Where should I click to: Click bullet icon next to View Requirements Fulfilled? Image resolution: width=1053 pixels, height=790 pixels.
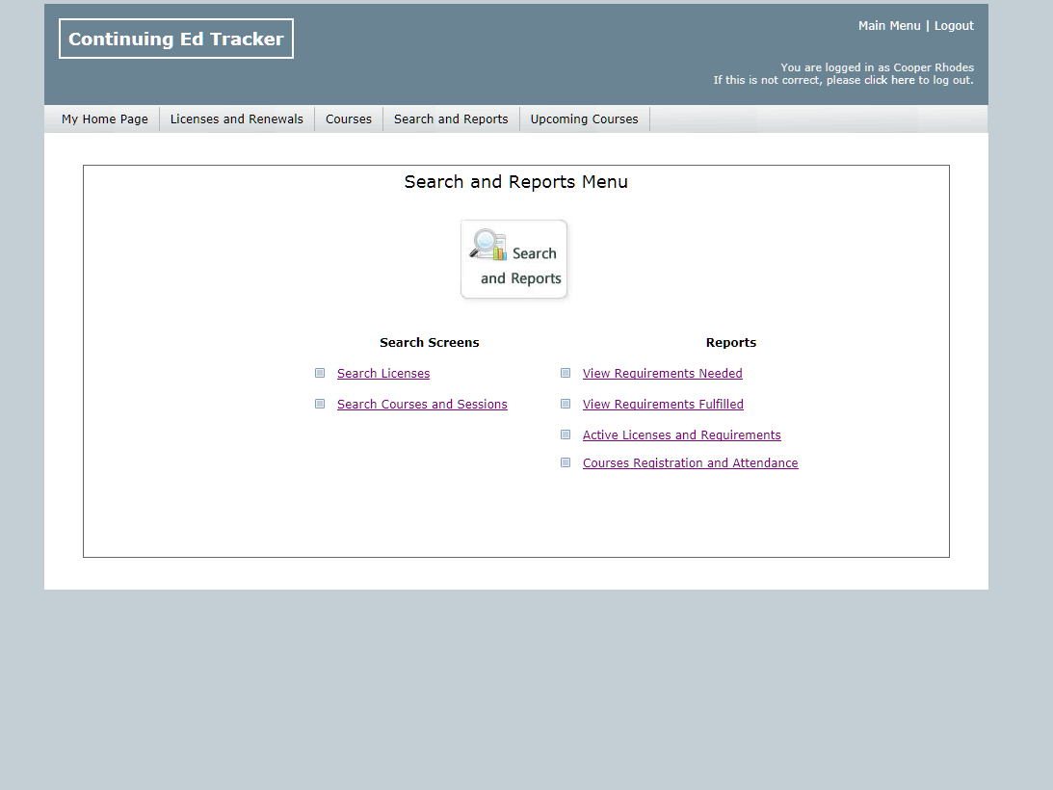click(566, 404)
